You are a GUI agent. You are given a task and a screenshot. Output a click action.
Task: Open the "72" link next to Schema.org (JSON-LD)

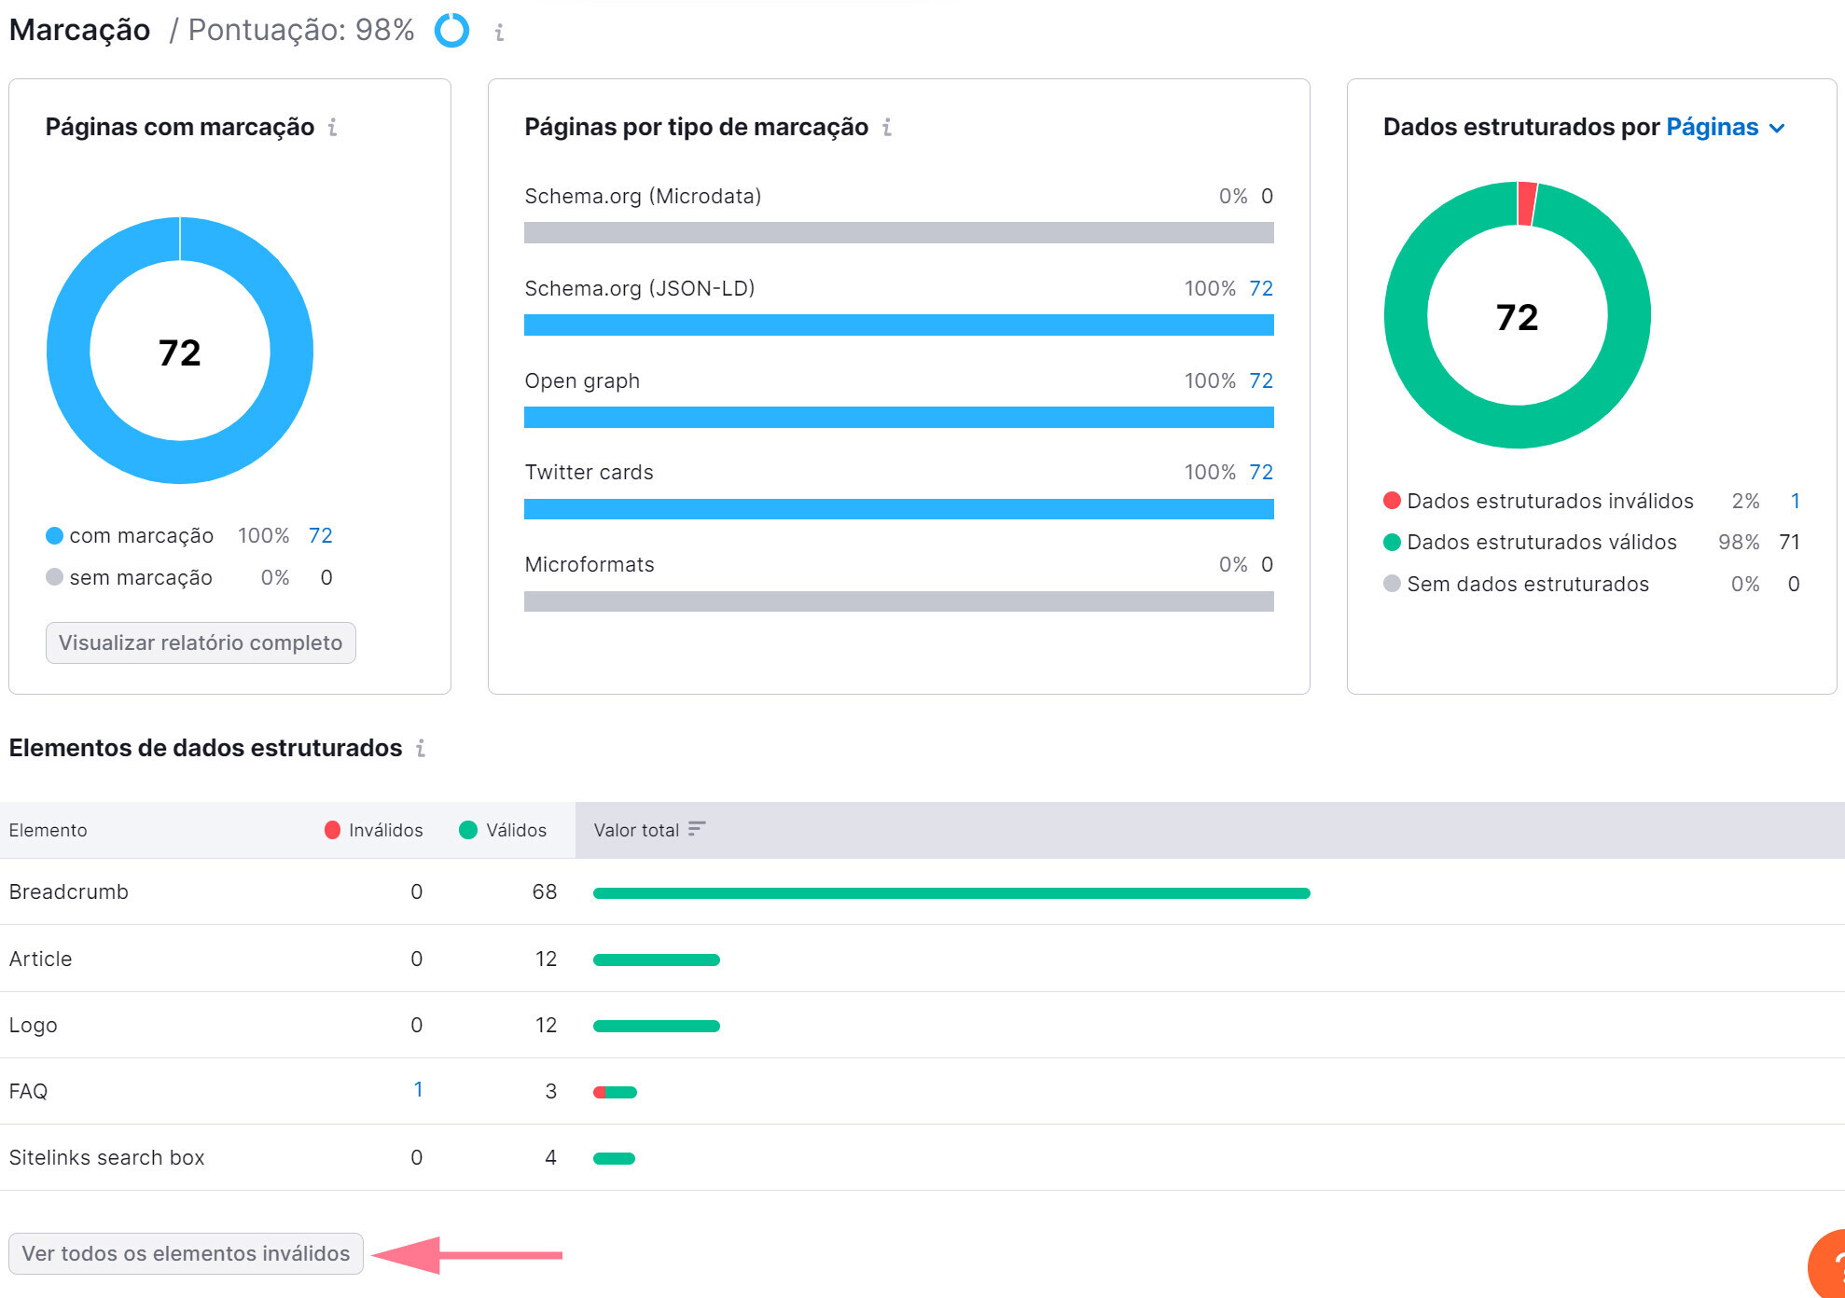[1261, 288]
